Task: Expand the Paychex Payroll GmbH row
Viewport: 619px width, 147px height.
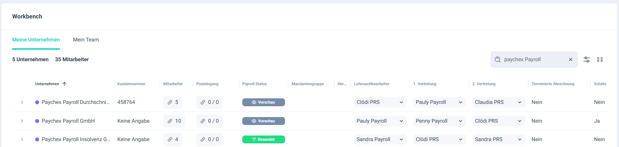Action: click(x=22, y=121)
